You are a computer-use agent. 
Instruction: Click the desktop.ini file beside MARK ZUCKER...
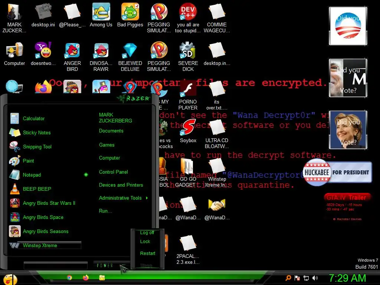43,15
